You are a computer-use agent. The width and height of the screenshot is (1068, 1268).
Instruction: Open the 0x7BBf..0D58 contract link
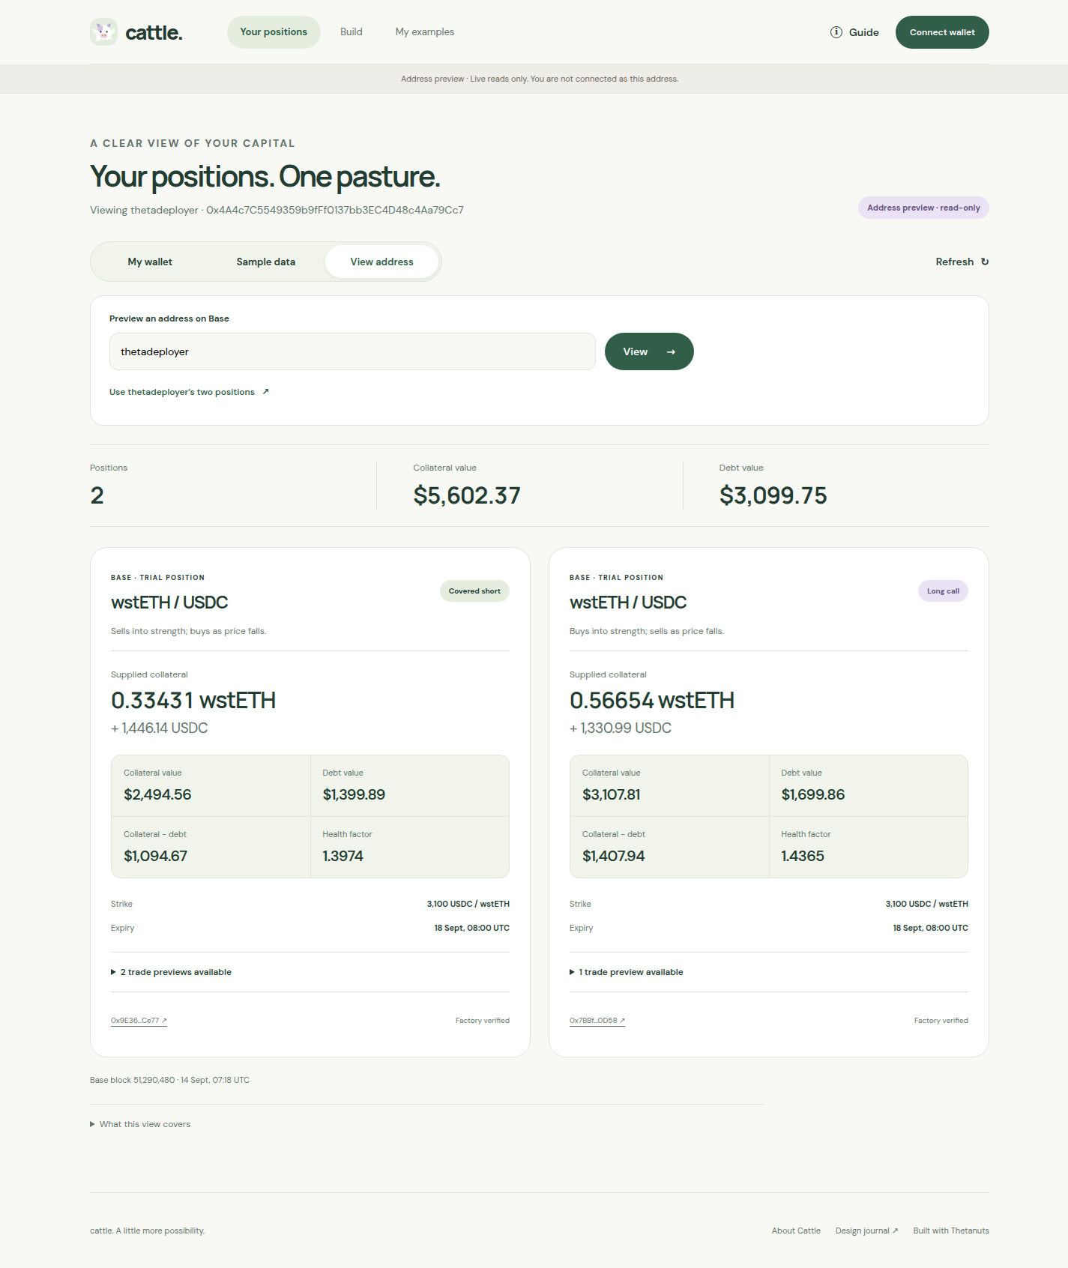click(x=597, y=1021)
